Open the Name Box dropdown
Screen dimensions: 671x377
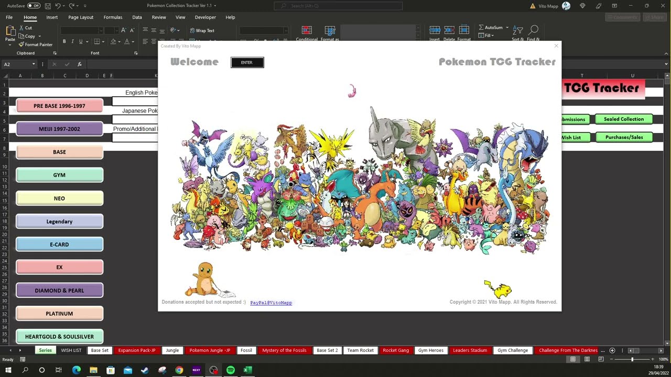click(x=34, y=64)
